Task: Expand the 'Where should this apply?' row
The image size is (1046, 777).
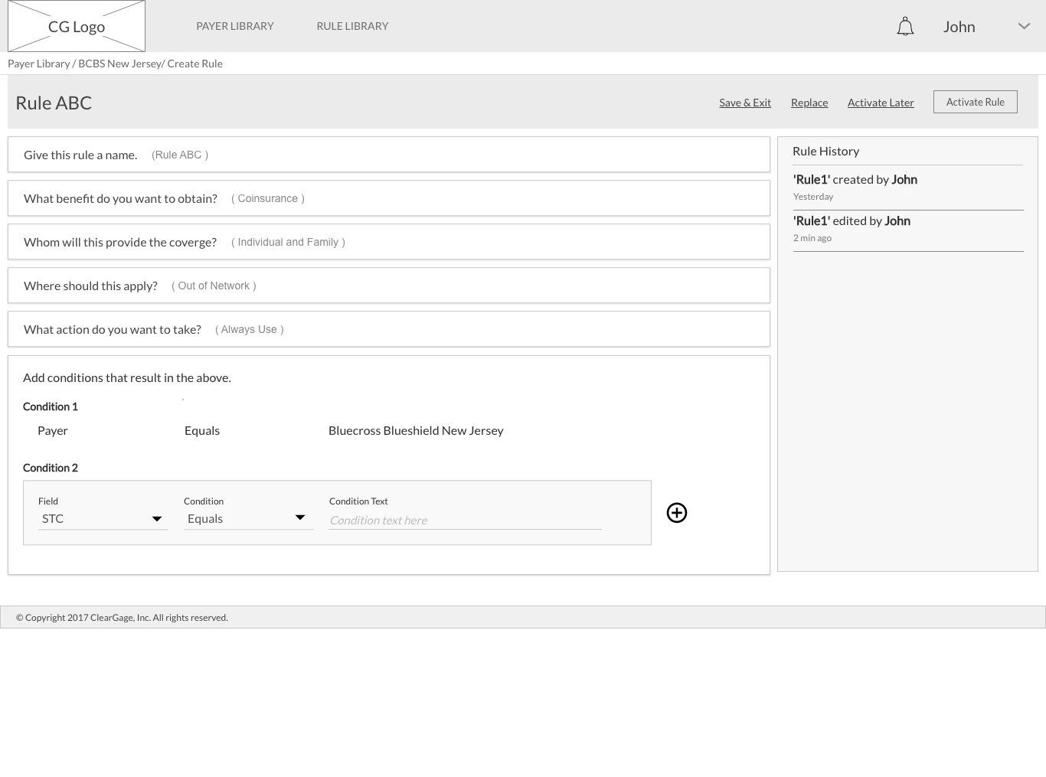Action: pyautogui.click(x=389, y=286)
